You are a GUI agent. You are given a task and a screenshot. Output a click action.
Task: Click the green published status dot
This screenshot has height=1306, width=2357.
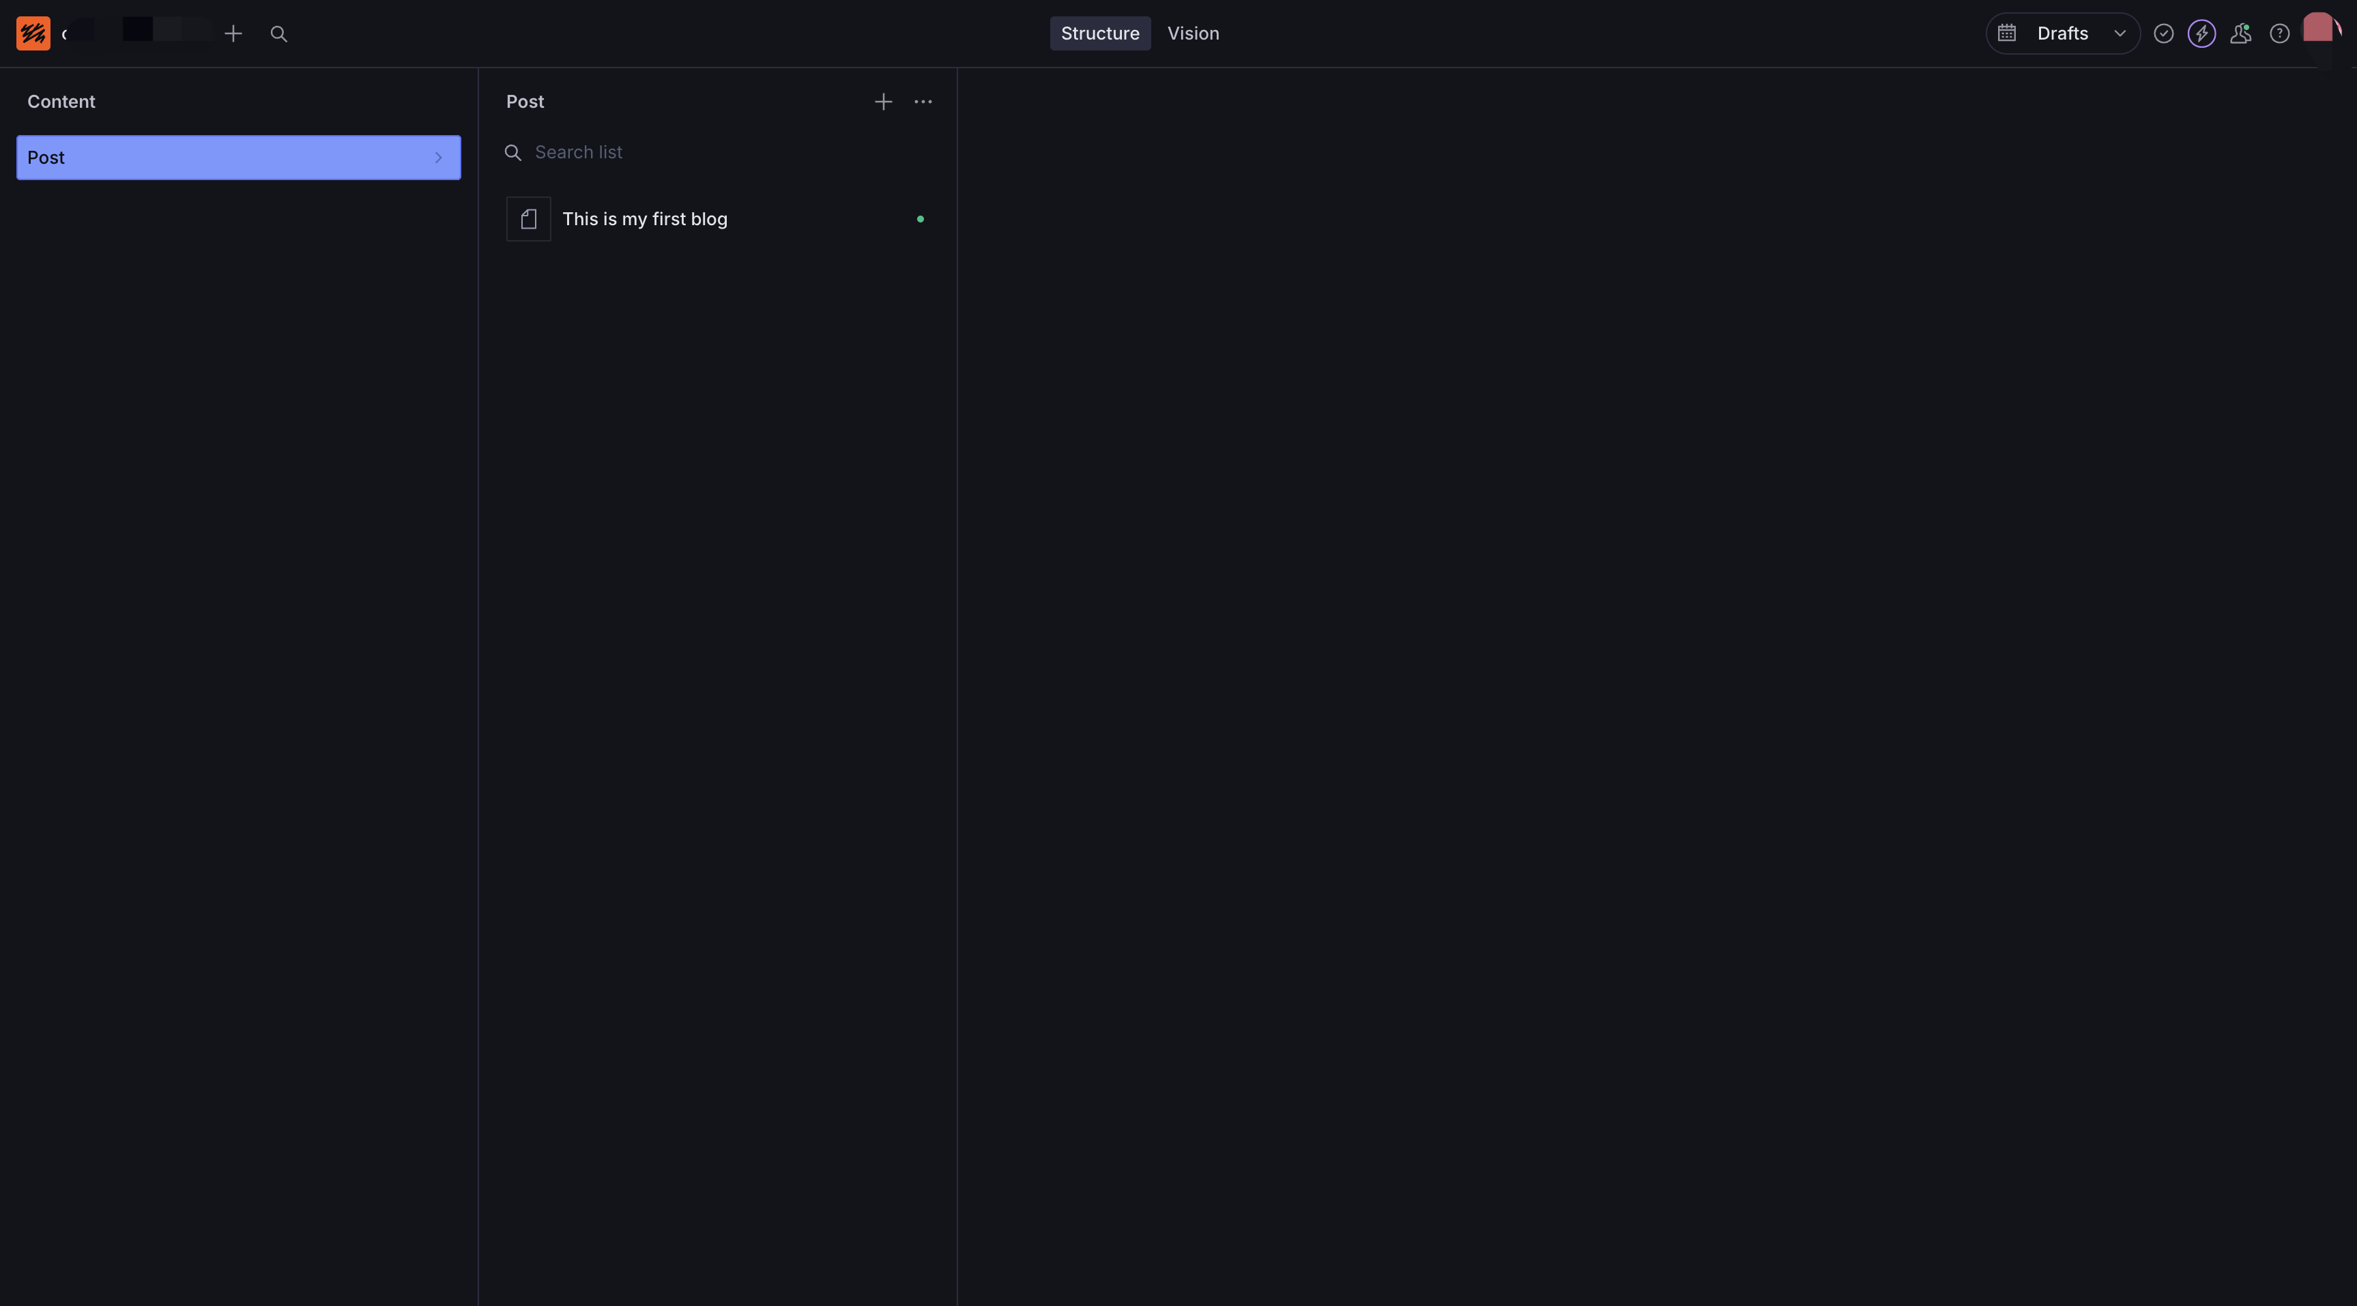[920, 219]
